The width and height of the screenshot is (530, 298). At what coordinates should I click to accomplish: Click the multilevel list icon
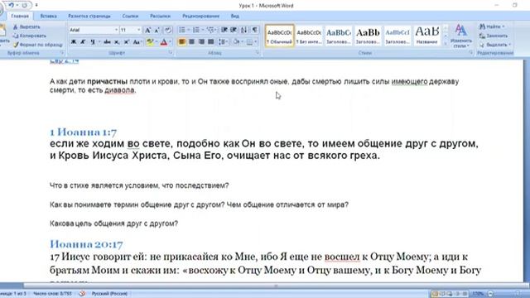click(x=210, y=30)
